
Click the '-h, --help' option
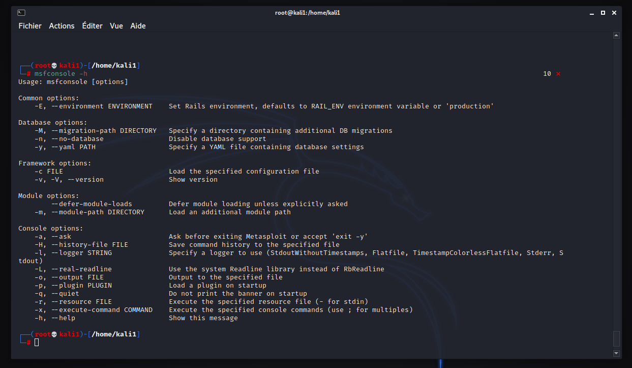point(55,318)
